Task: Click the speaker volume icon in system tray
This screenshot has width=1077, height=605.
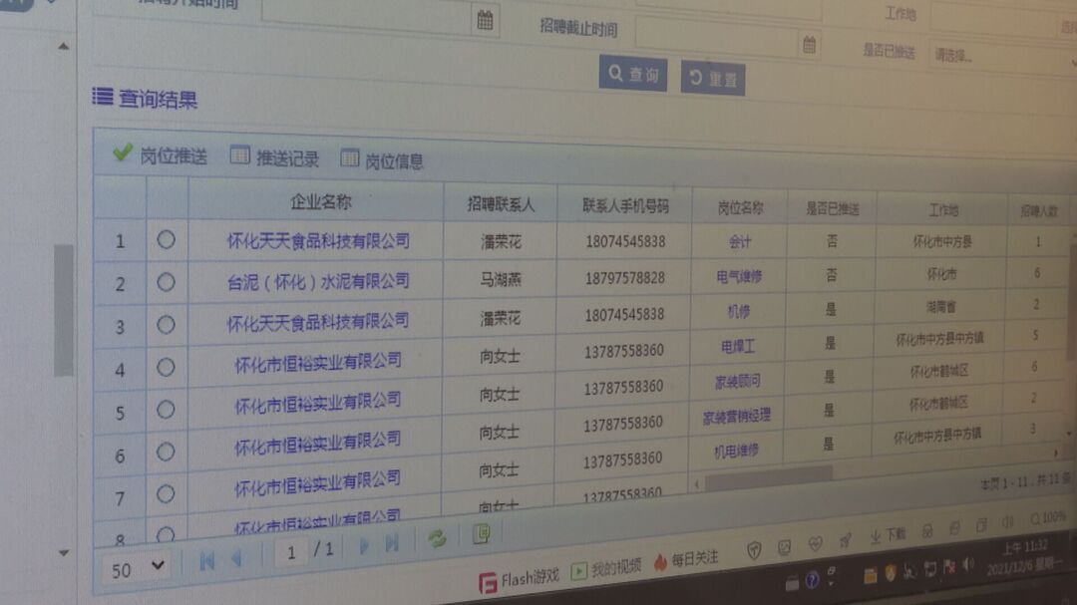Action: 968,564
